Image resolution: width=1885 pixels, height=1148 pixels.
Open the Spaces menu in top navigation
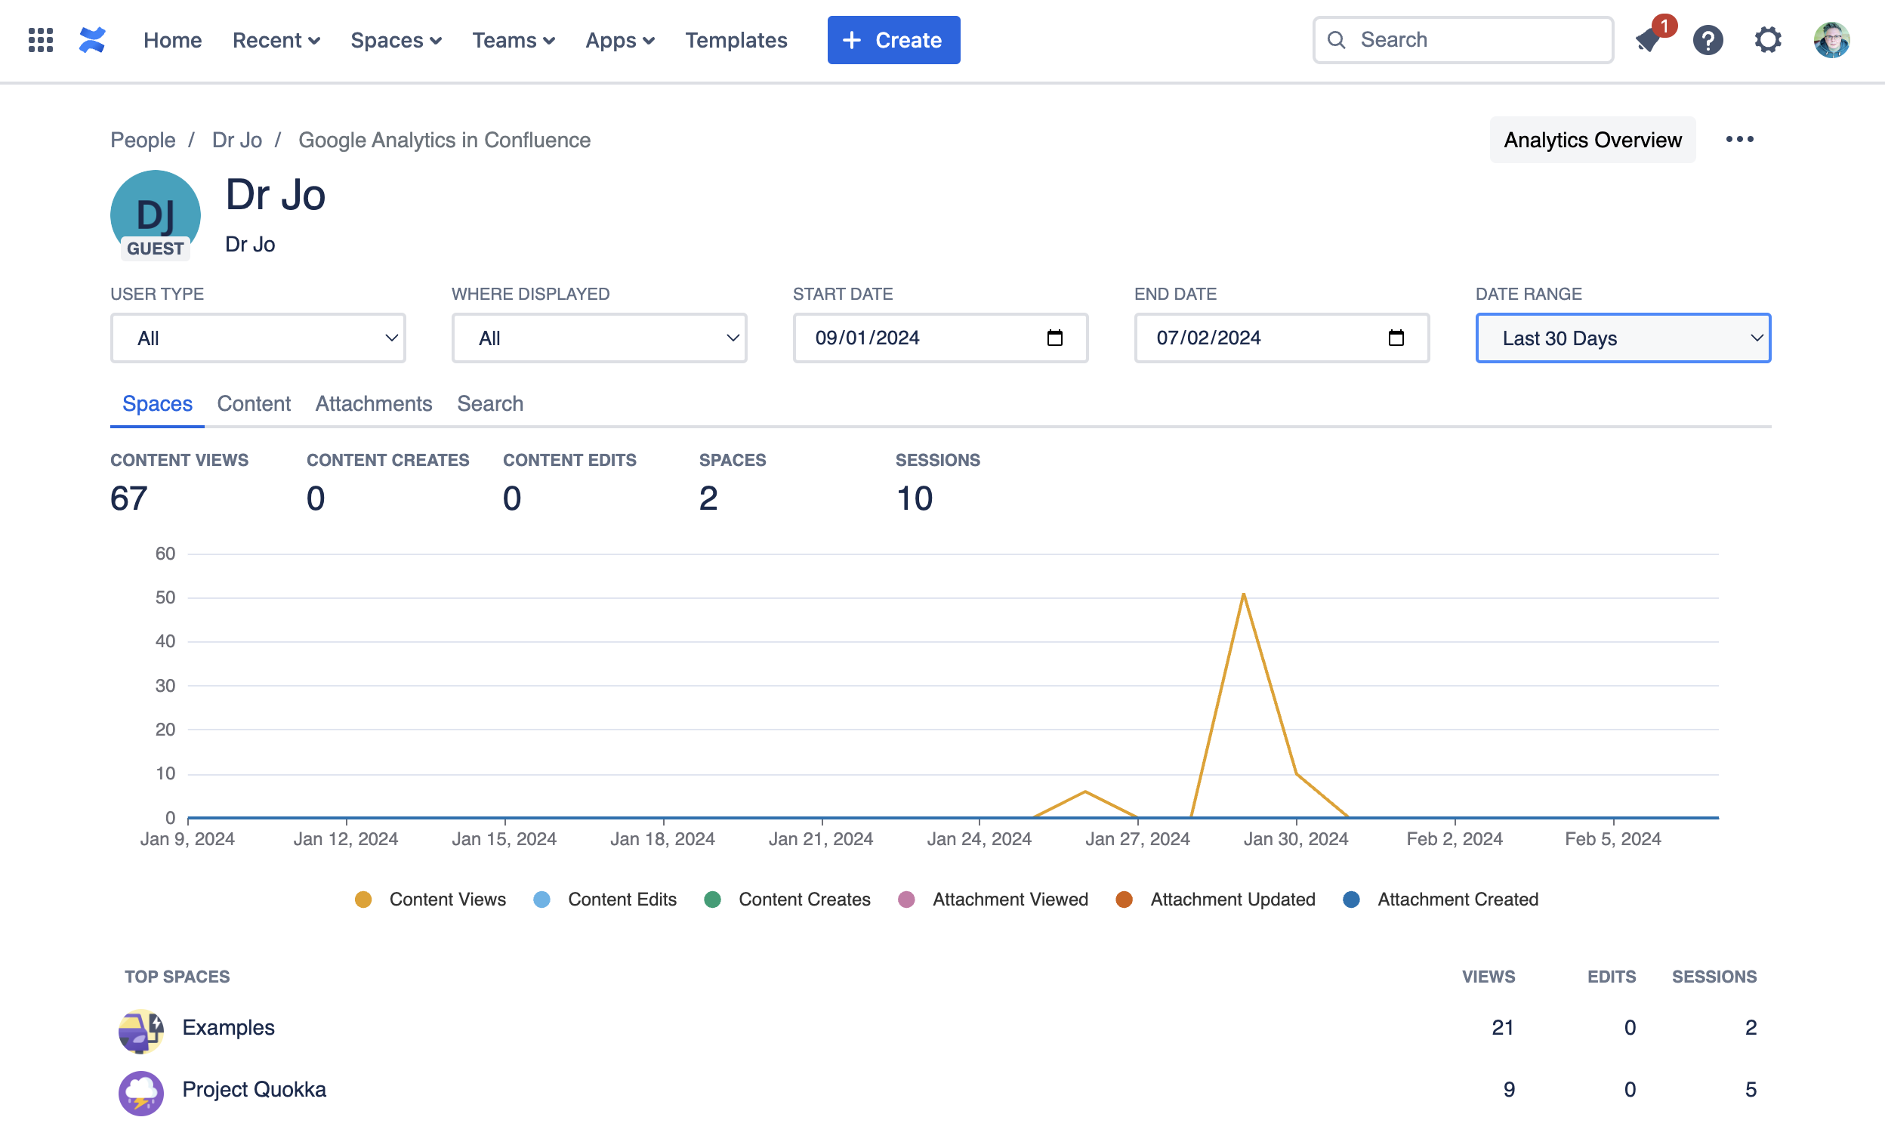click(x=396, y=40)
